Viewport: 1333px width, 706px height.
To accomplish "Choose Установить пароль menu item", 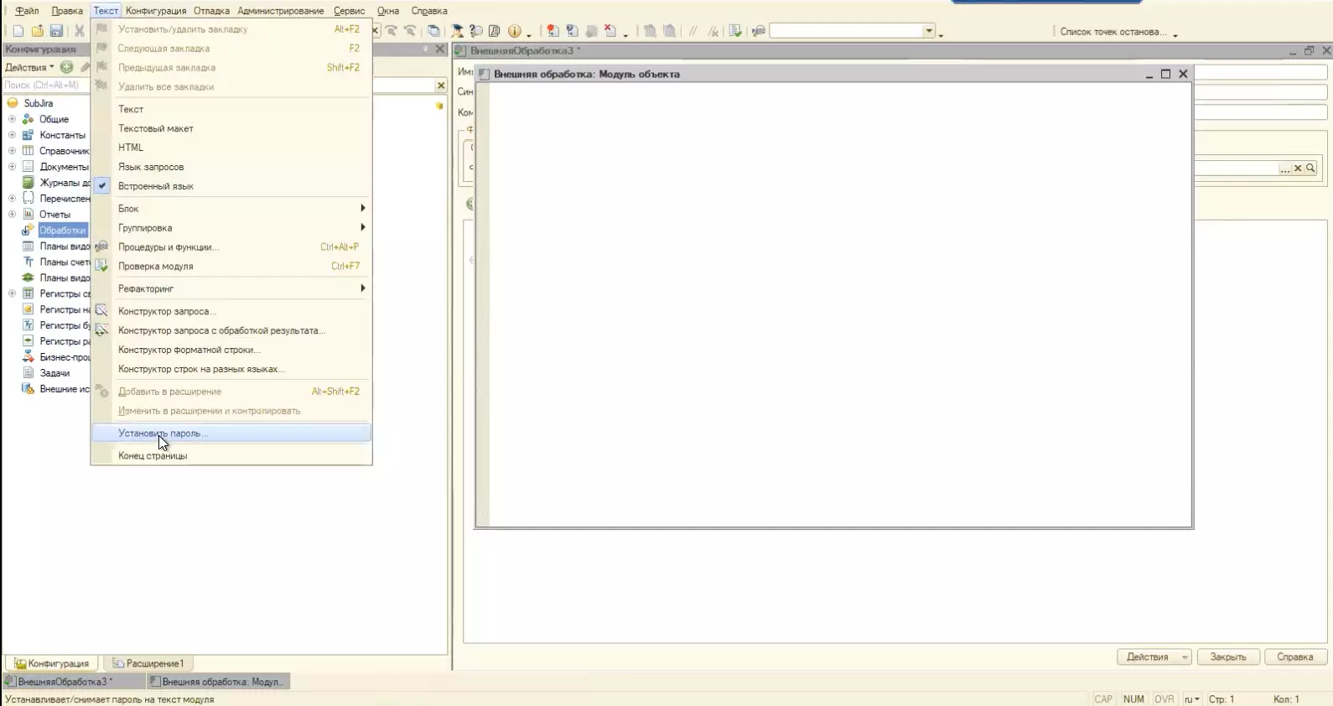I will [x=231, y=433].
